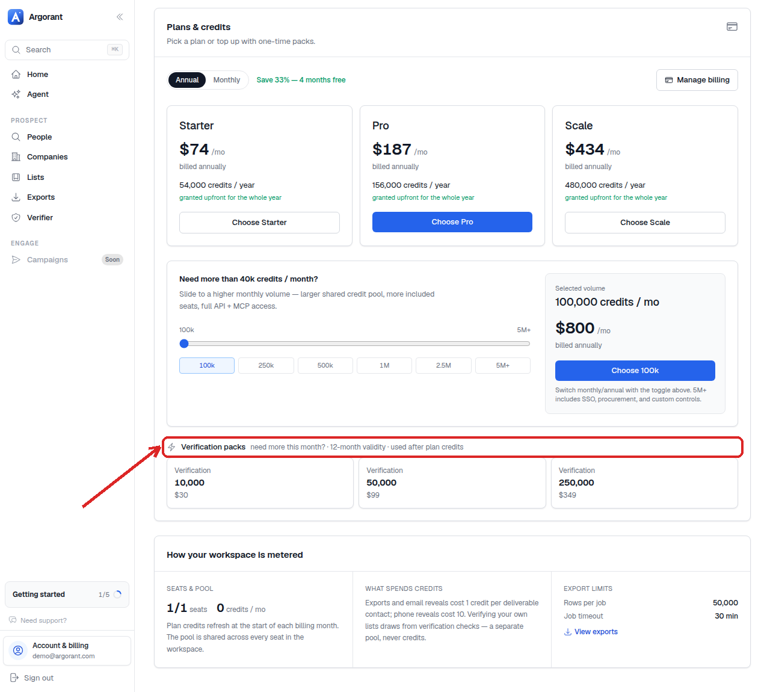The image size is (770, 692).
Task: Click the Campaigns send icon
Action: [16, 260]
